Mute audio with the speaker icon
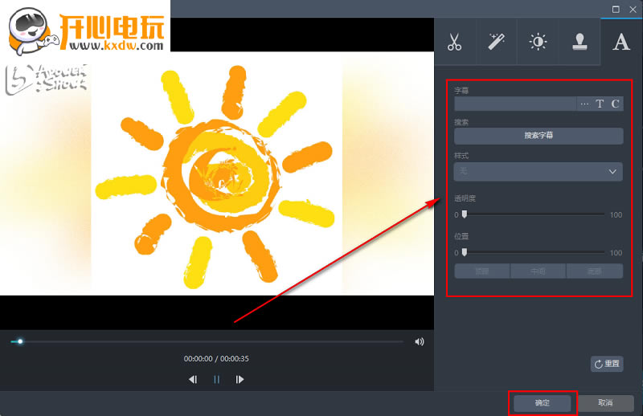 click(x=419, y=341)
